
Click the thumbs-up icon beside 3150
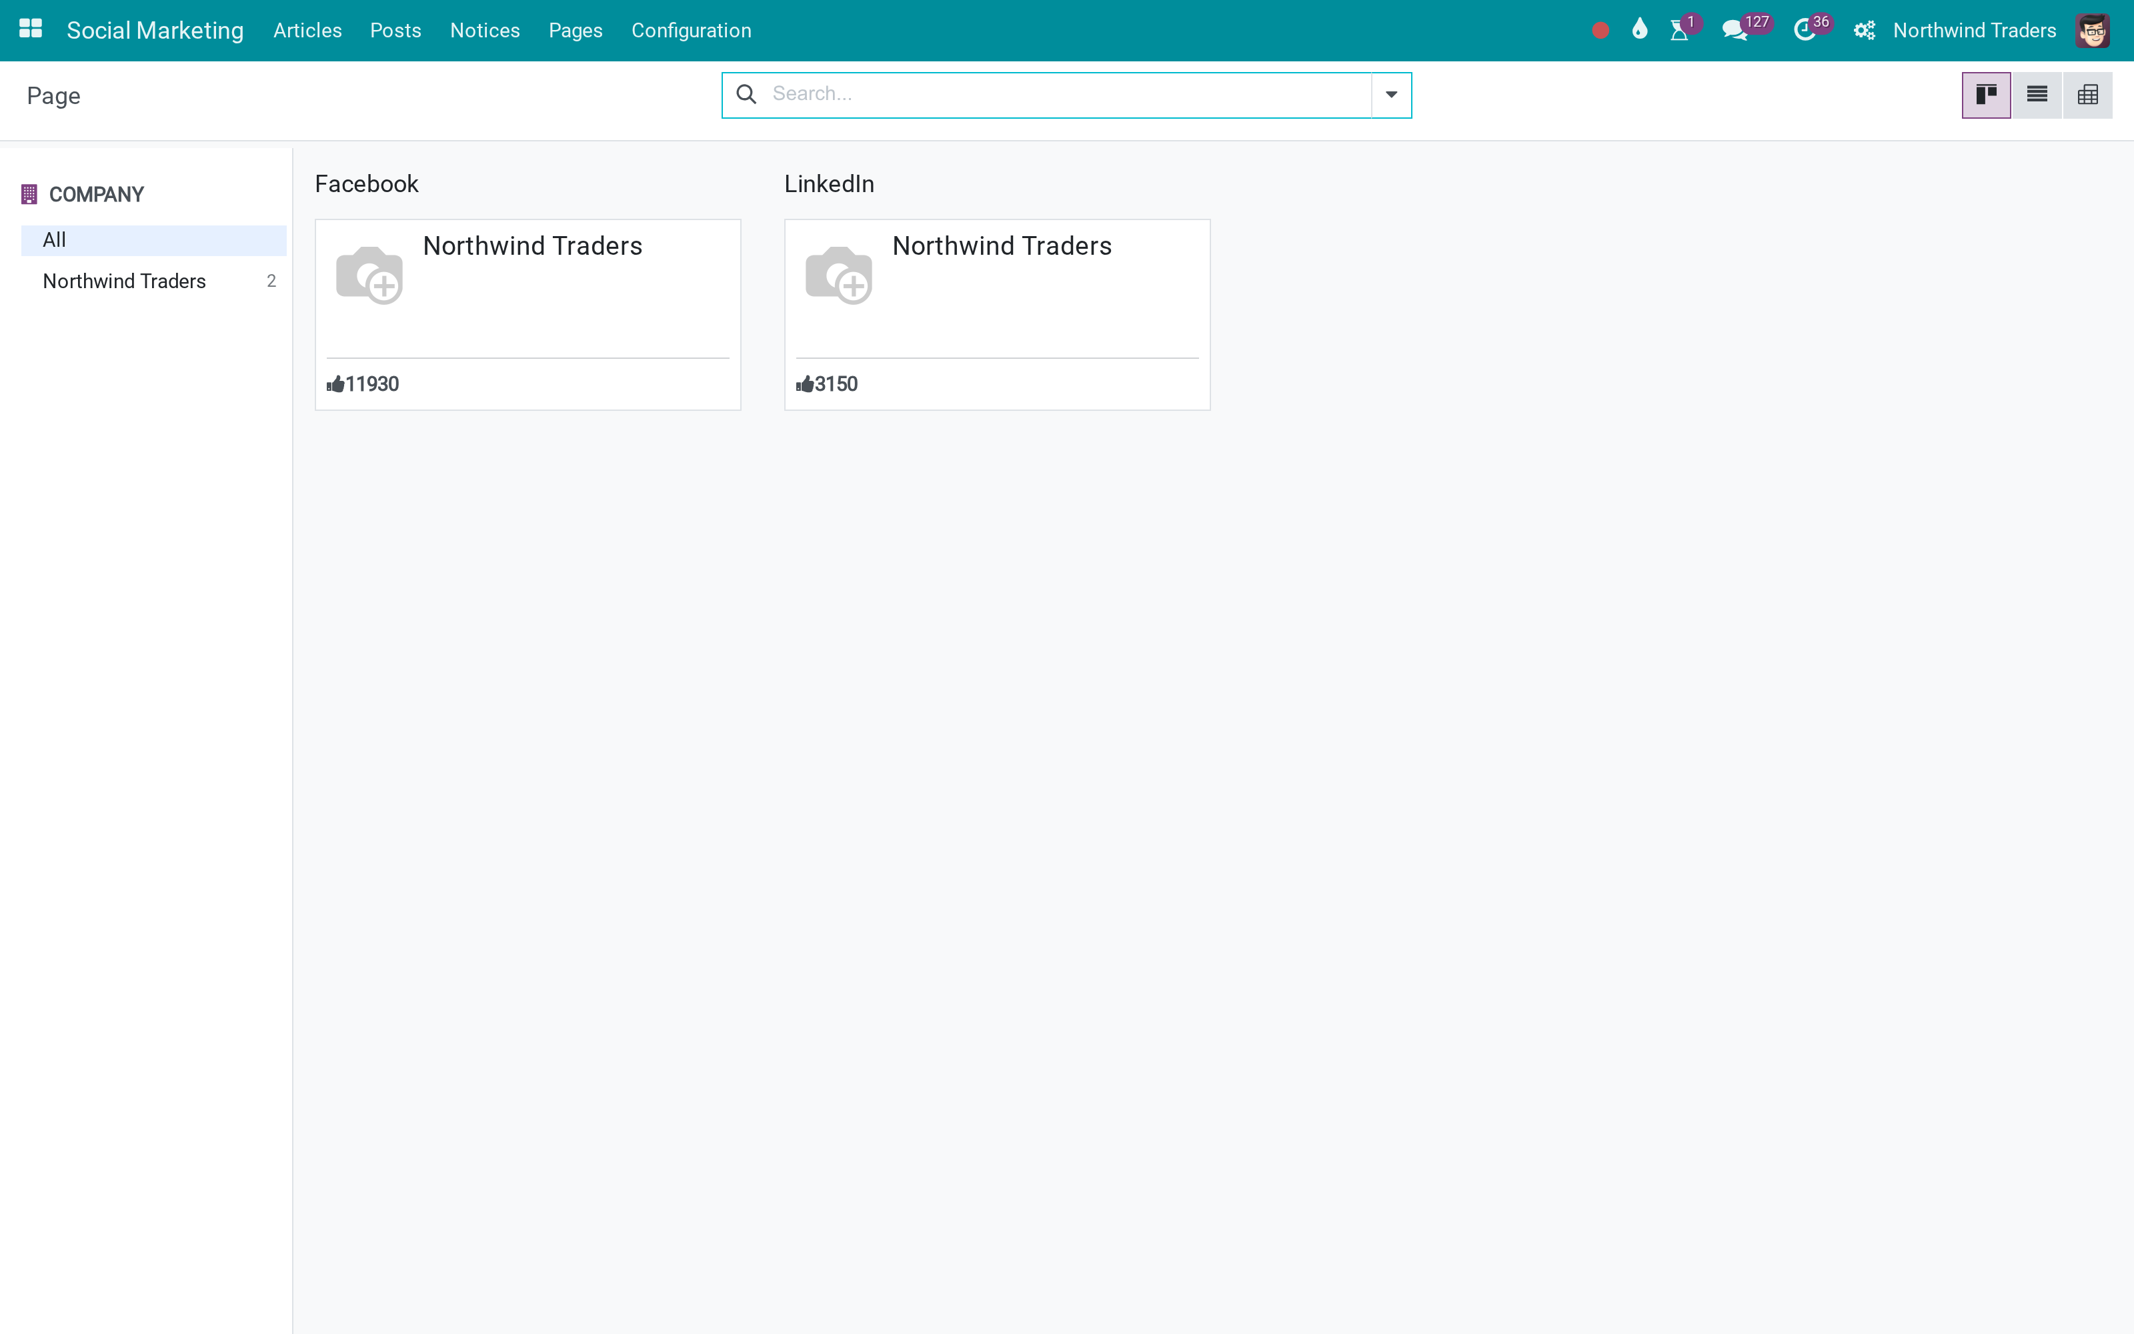click(x=804, y=384)
